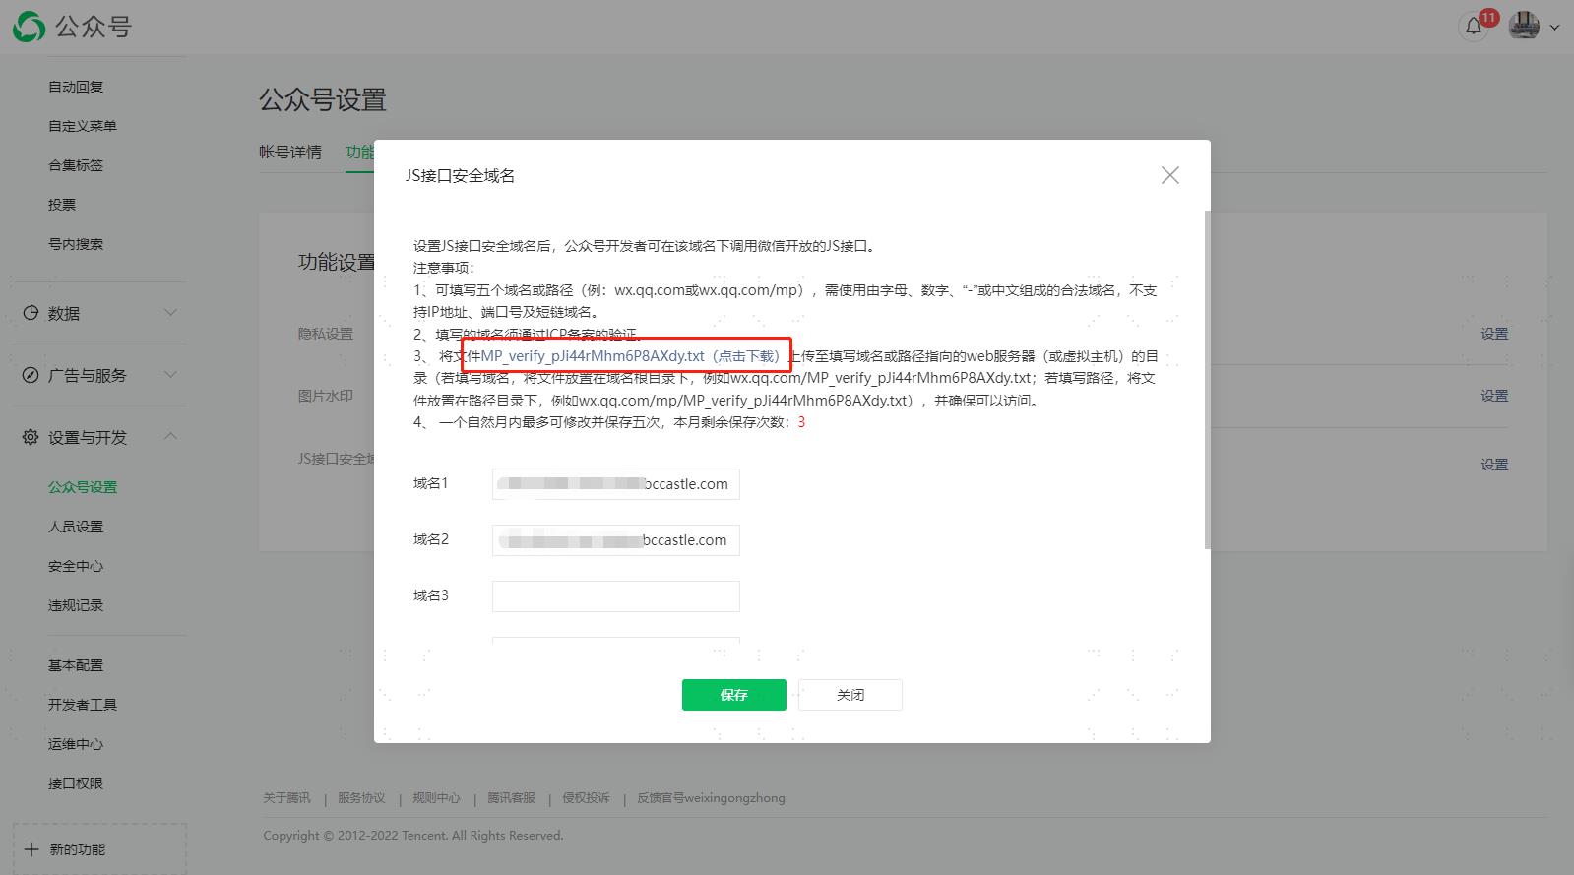This screenshot has height=875, width=1574.
Task: Click the 图片水印 row label
Action: [326, 396]
